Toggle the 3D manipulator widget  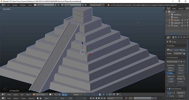point(63,95)
